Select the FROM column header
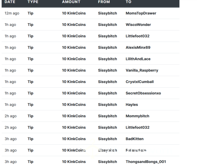The height and width of the screenshot is (165, 197). click(104, 2)
